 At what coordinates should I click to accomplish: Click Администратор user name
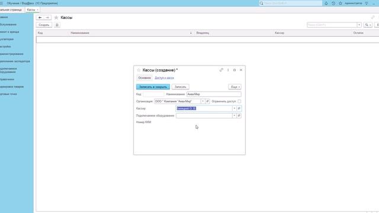(354, 3)
